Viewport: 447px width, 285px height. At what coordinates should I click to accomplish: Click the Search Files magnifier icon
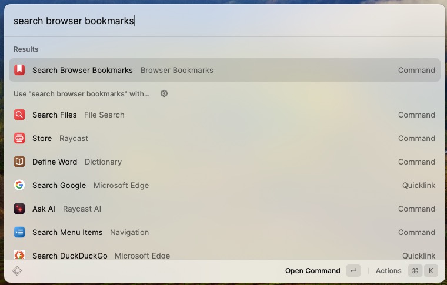tap(19, 115)
